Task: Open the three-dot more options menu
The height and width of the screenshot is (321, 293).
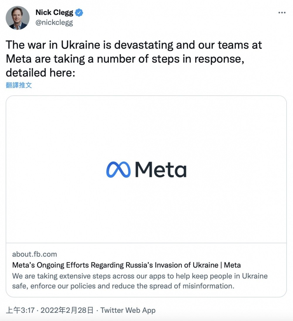Action: pyautogui.click(x=282, y=13)
